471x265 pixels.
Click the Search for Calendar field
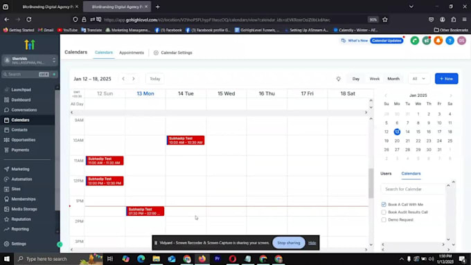point(413,189)
